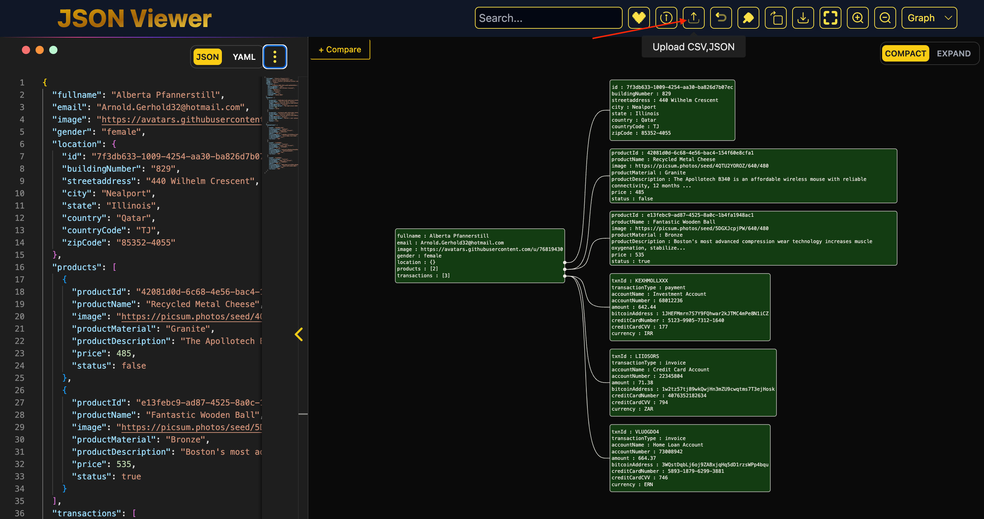Click "country : Qatar" in location node
Viewport: 984px width, 519px height.
(x=634, y=120)
